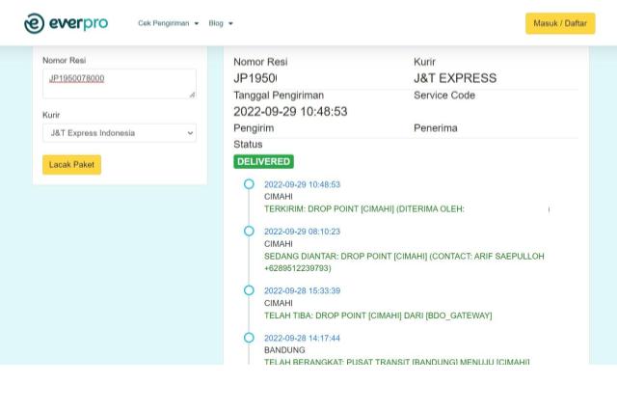The image size is (617, 412).
Task: Select timeline marker for 2022-09-29 08:10:23
Action: [249, 231]
